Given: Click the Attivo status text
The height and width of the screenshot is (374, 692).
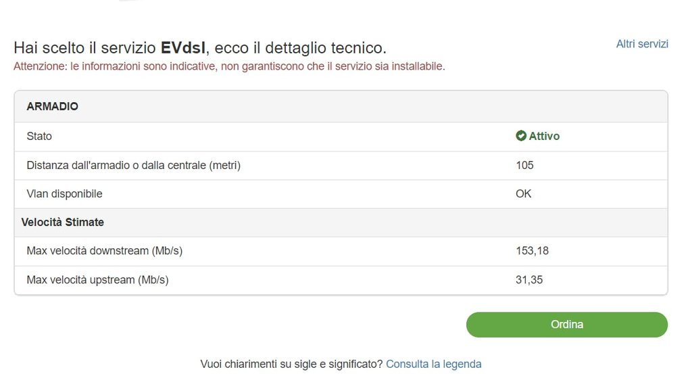Looking at the screenshot, I should pos(544,136).
